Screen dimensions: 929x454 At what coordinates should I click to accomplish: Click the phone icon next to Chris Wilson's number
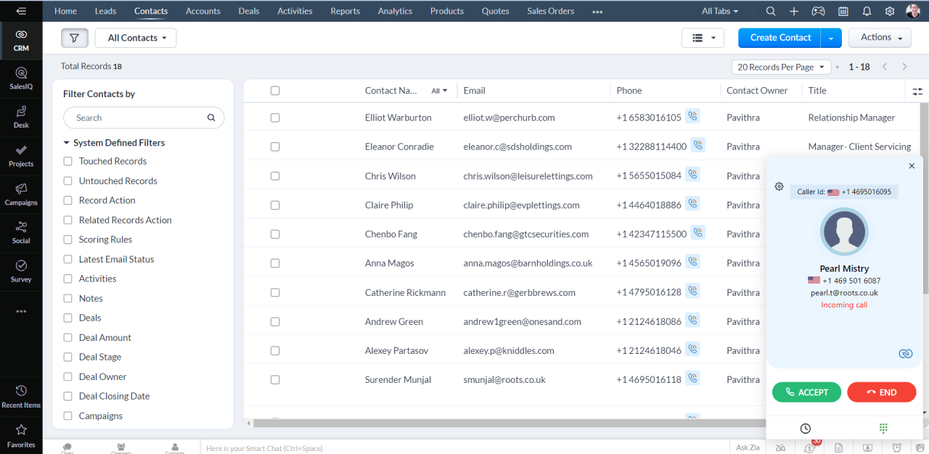tap(692, 176)
